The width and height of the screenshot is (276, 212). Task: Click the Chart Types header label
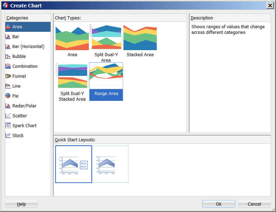pos(68,18)
